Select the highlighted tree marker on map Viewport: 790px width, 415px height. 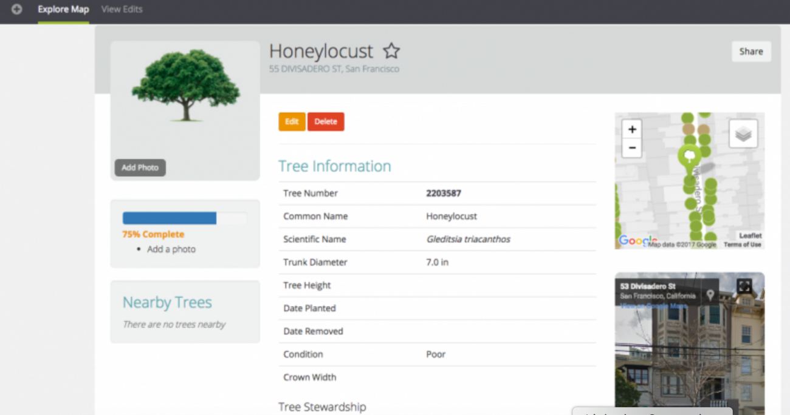[x=689, y=158]
